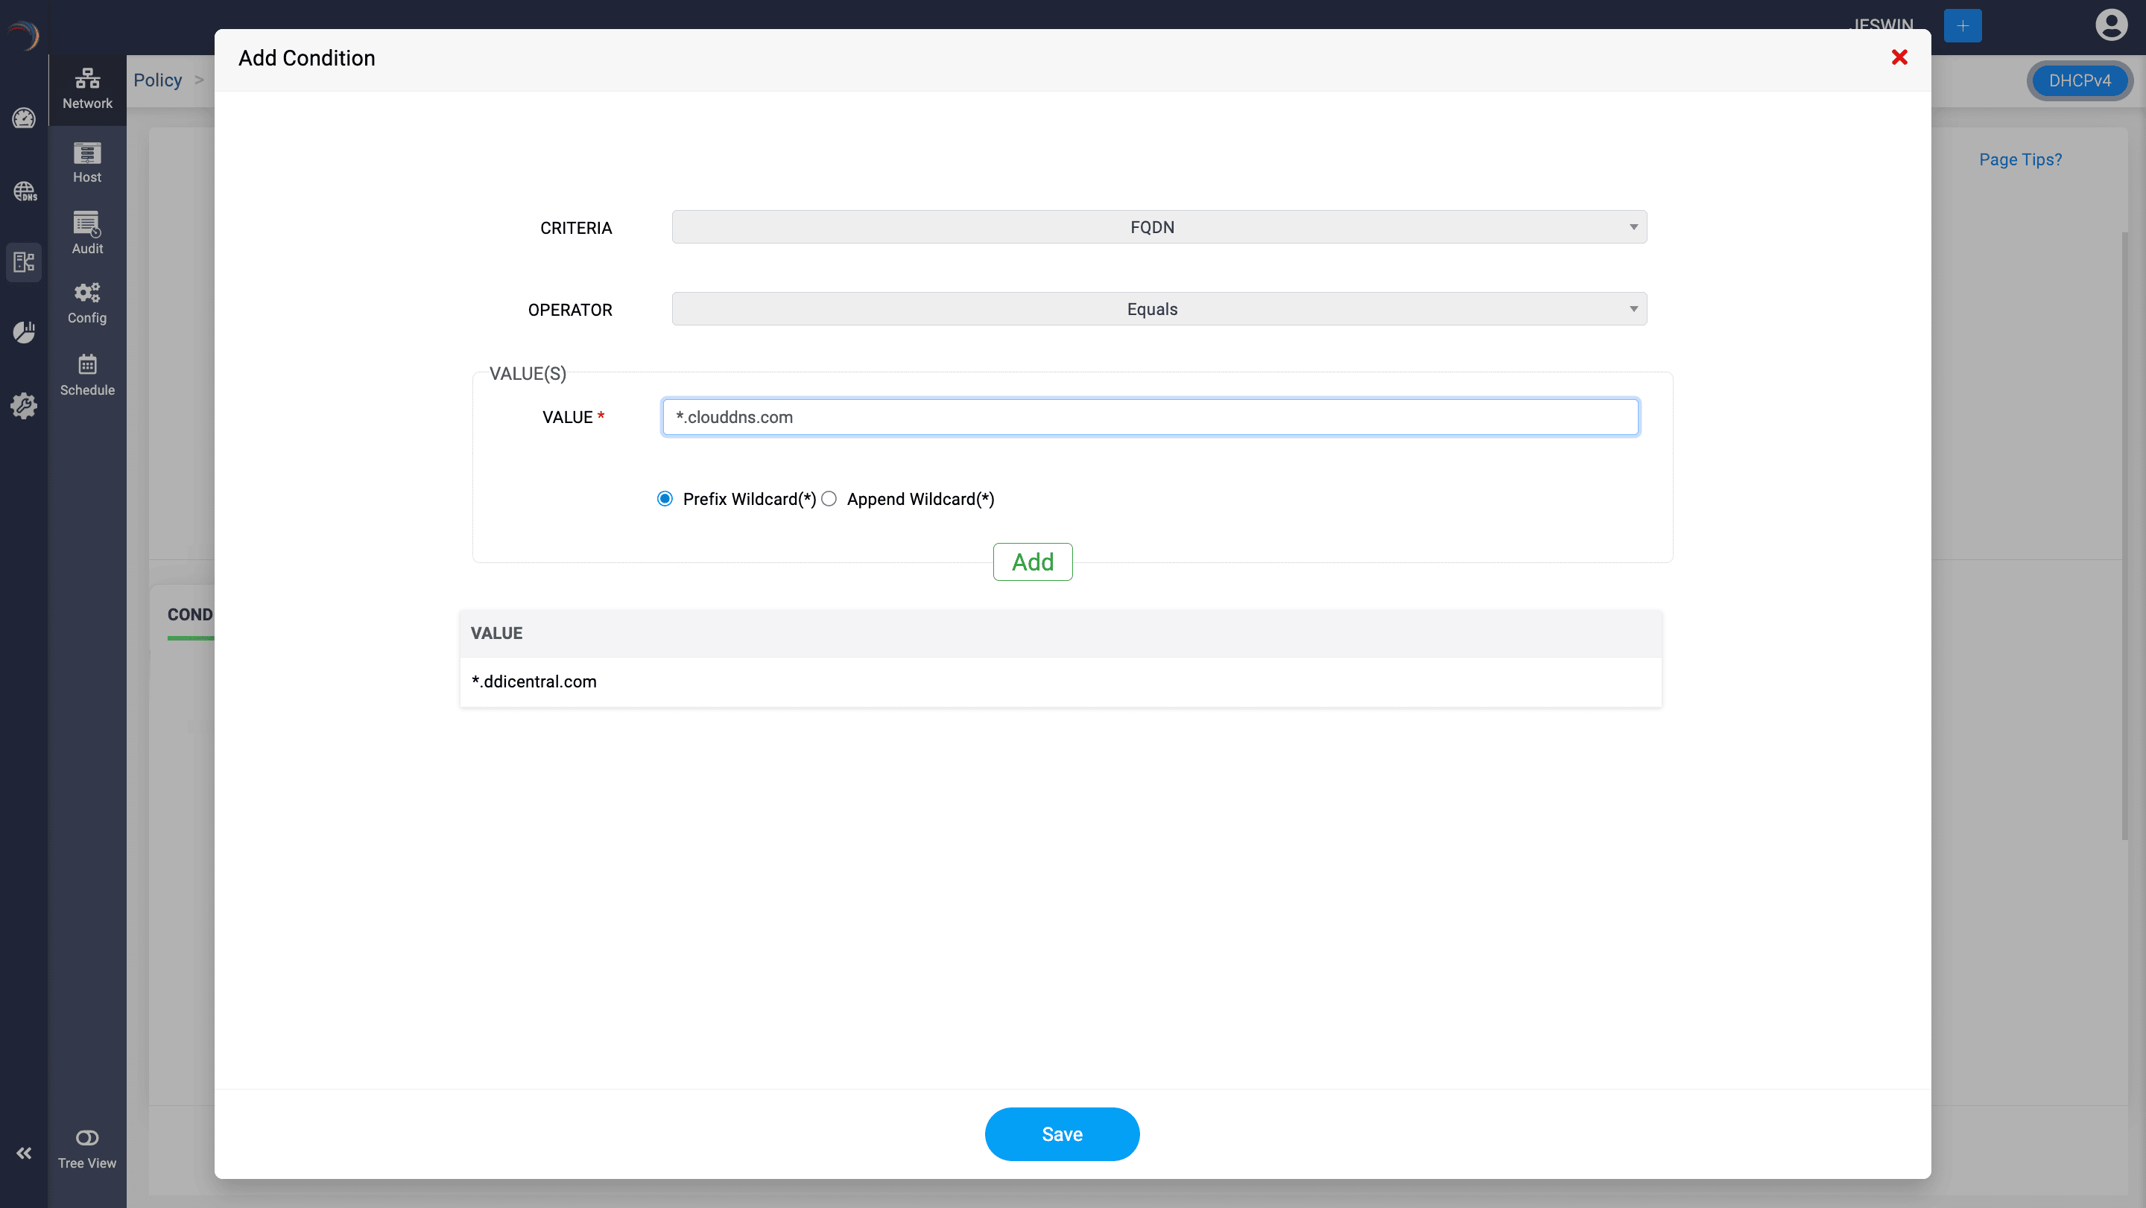Open the Network section icon
The height and width of the screenshot is (1208, 2146).
coord(86,88)
